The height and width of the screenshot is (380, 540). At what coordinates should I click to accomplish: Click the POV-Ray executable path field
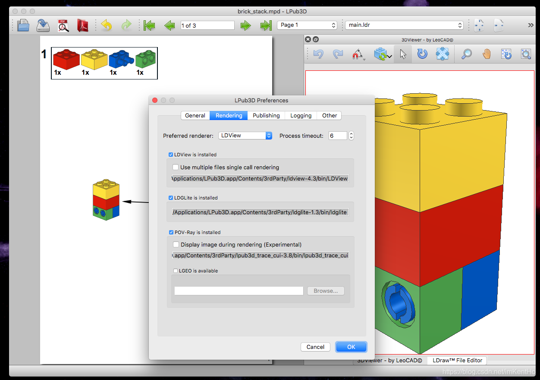click(x=260, y=255)
